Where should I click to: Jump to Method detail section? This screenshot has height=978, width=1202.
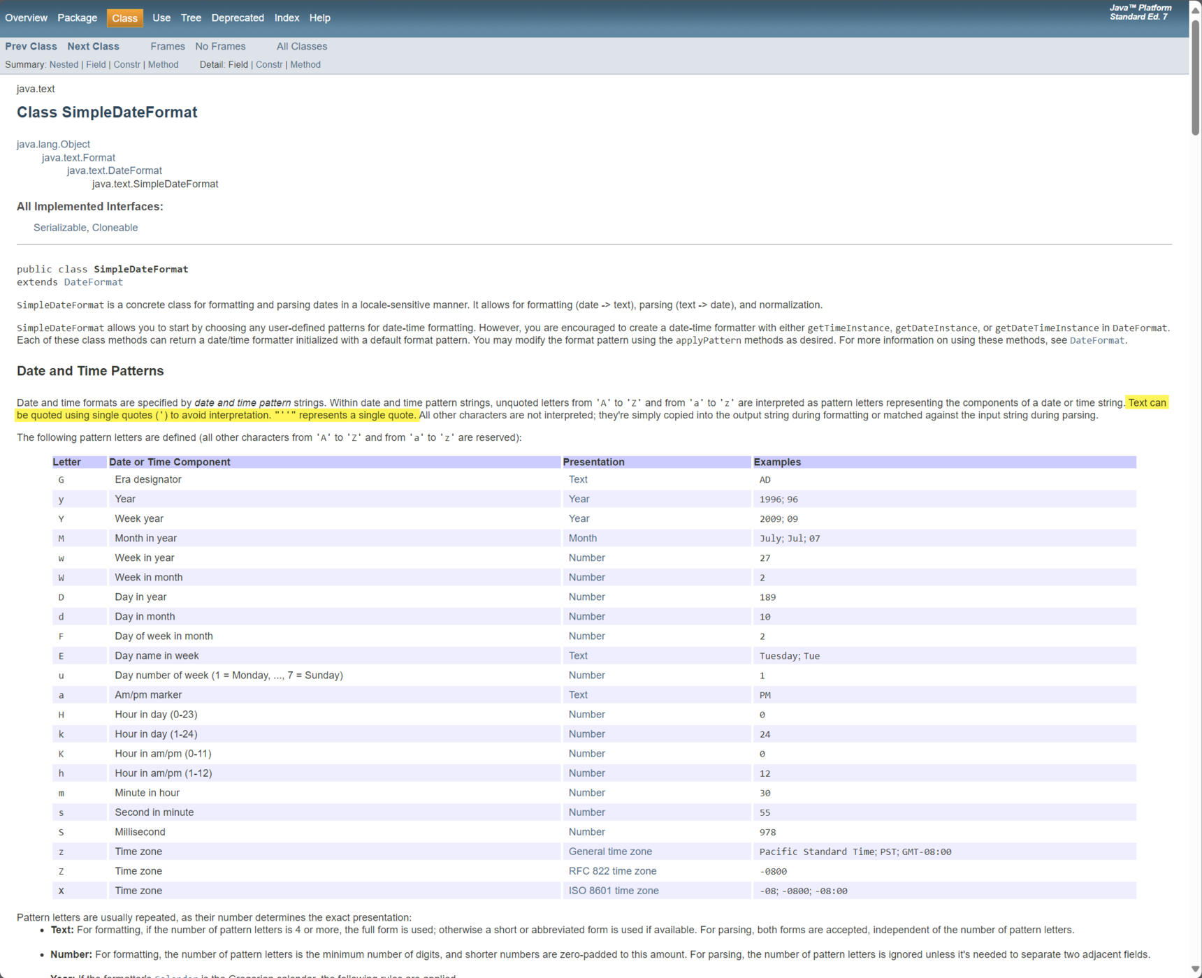click(x=305, y=65)
